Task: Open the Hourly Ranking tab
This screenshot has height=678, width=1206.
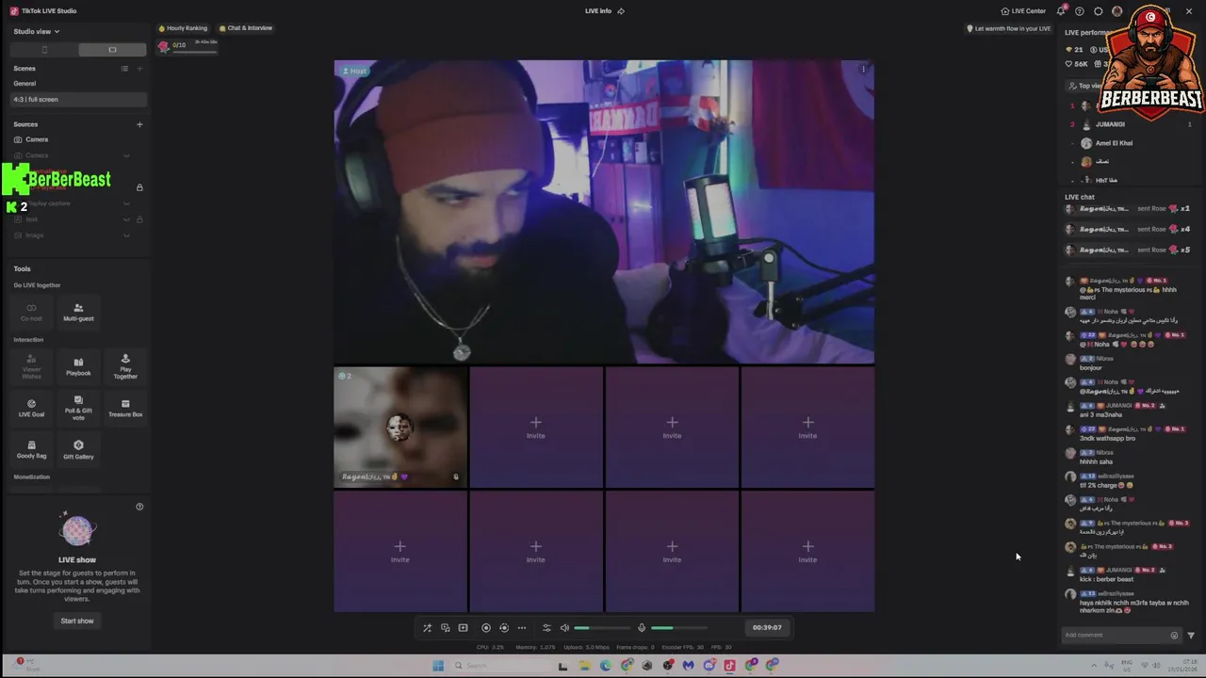Action: point(183,28)
